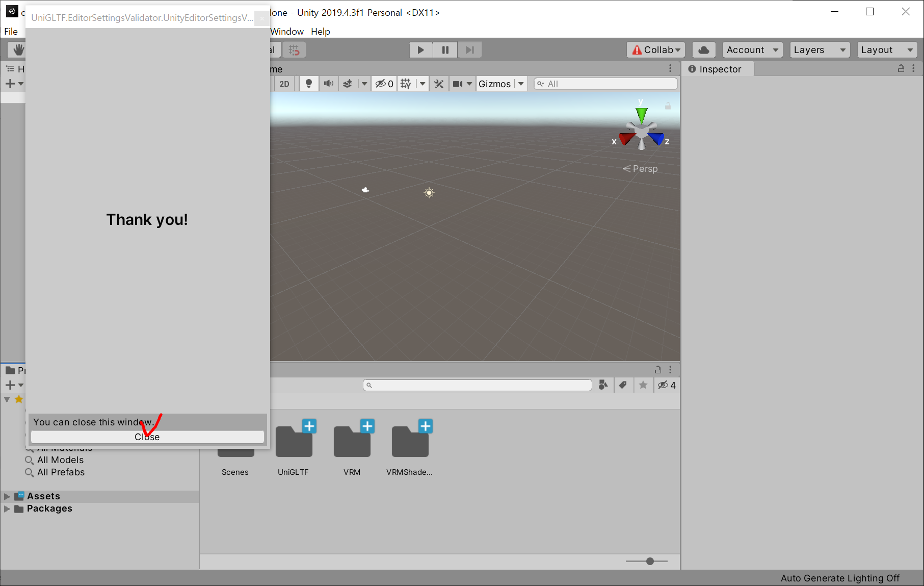The height and width of the screenshot is (586, 924).
Task: Open the Help menu
Action: [x=321, y=32]
